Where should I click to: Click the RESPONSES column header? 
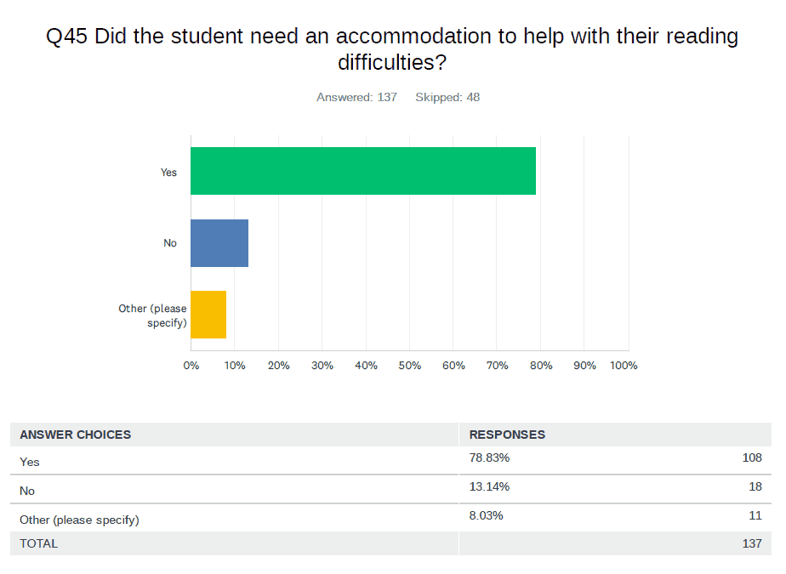(x=507, y=435)
